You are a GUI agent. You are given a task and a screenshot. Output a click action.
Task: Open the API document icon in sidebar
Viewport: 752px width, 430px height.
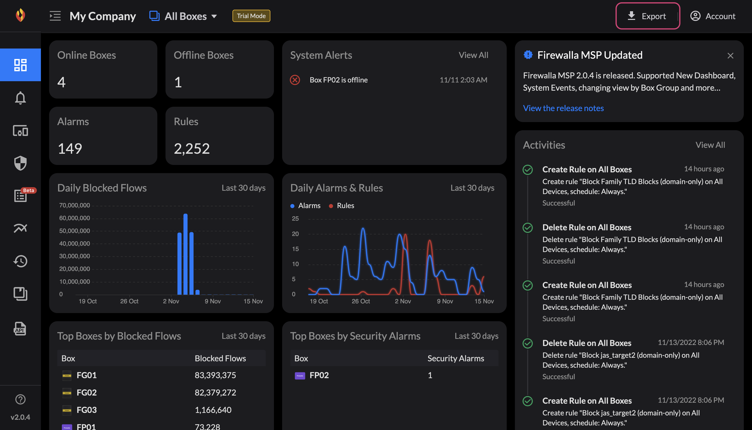[20, 328]
